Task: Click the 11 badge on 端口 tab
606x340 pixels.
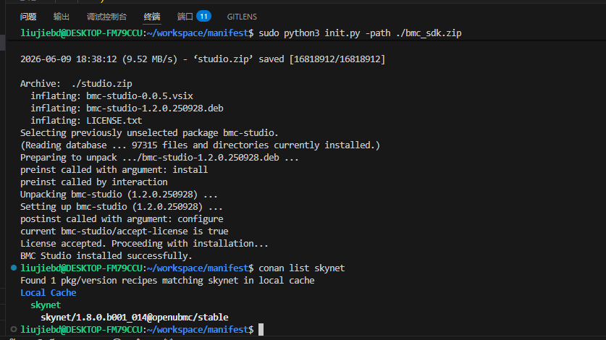Action: tap(203, 16)
